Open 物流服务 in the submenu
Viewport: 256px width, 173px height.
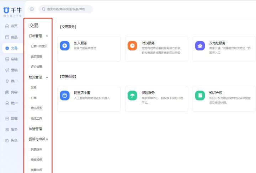coord(36,108)
